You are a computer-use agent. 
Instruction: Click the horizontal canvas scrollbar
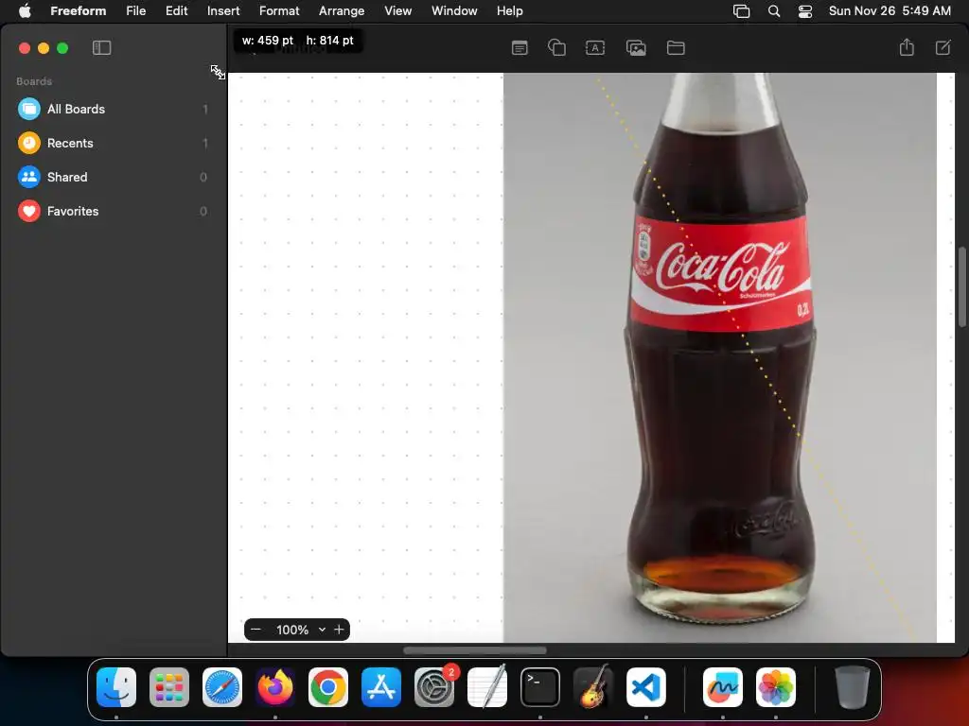[475, 650]
